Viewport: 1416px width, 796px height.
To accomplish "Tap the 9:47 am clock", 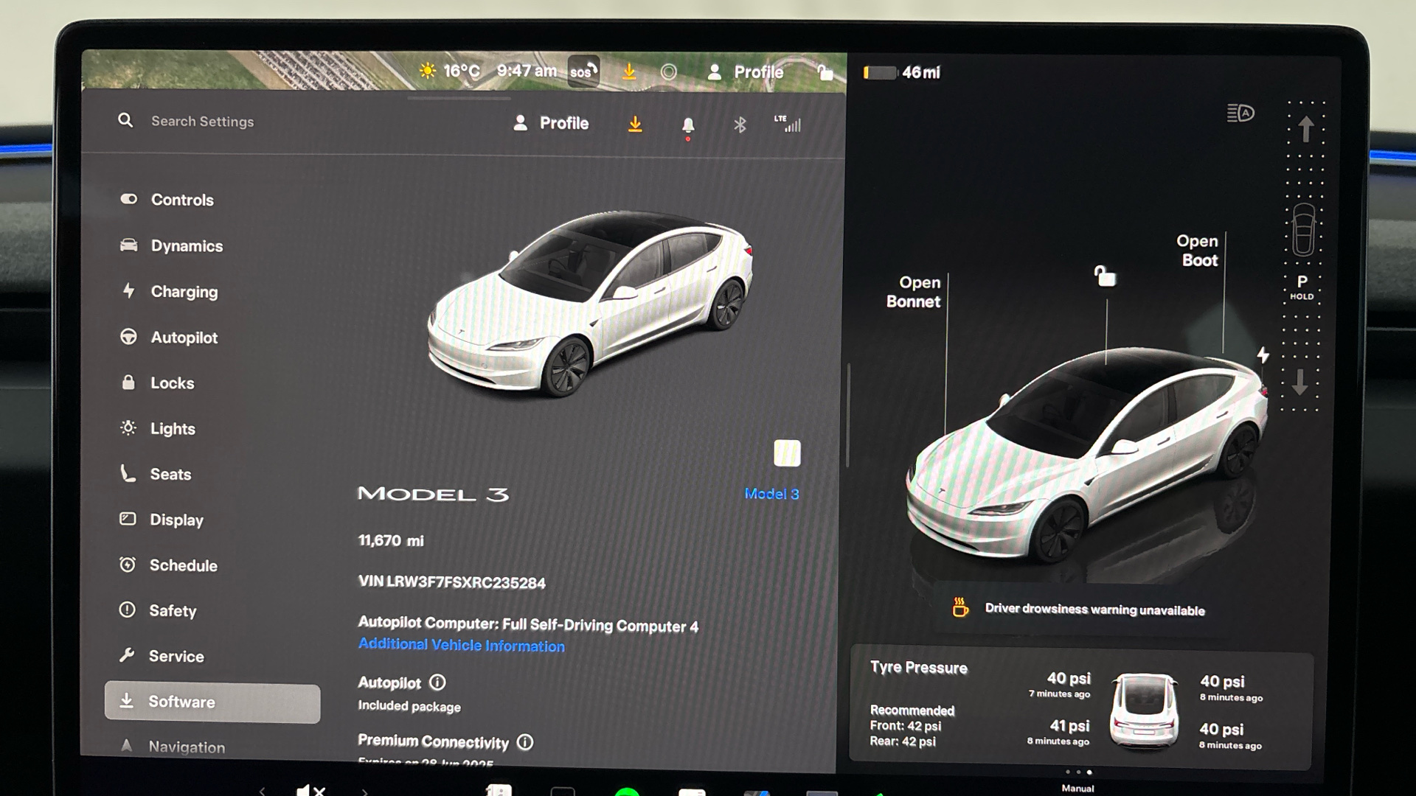I will pyautogui.click(x=527, y=71).
